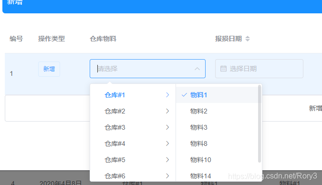Click the 新增 tag in row 1
322x185 pixels.
(x=49, y=69)
